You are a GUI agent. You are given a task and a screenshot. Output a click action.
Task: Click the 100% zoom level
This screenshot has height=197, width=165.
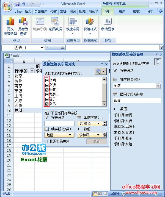[x=115, y=194]
